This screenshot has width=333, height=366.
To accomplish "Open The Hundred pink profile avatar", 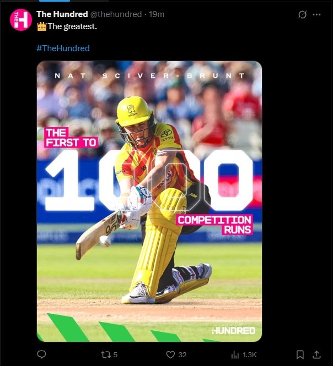I will point(21,20).
